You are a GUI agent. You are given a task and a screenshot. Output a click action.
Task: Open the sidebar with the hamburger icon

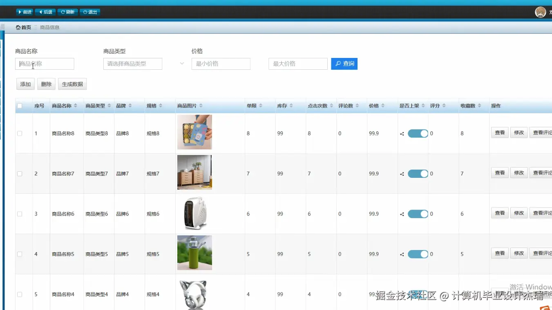(x=3, y=26)
